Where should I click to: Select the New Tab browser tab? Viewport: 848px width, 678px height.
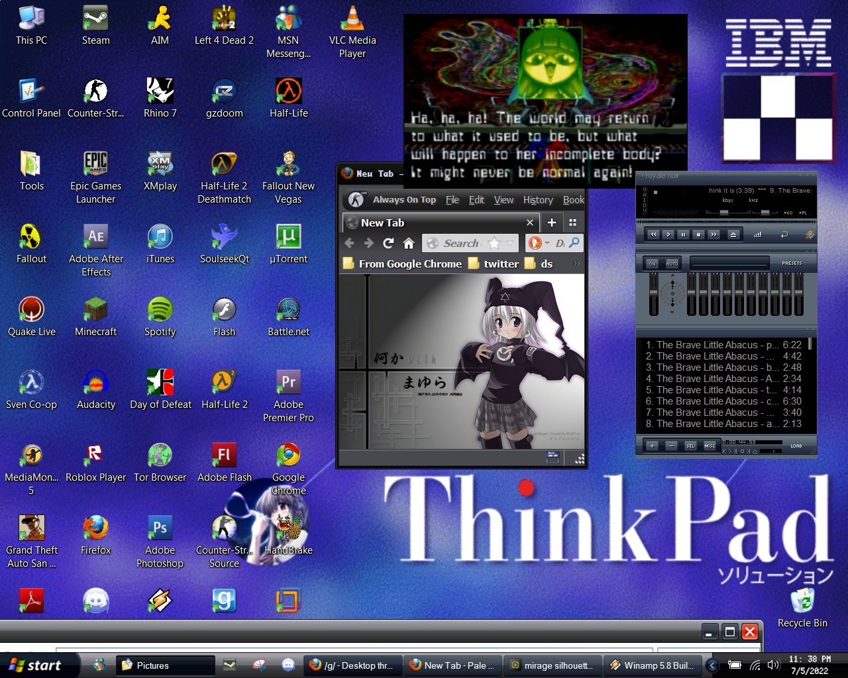pyautogui.click(x=440, y=222)
